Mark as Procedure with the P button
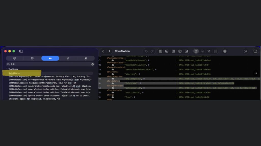The image size is (261, 146). point(180,51)
